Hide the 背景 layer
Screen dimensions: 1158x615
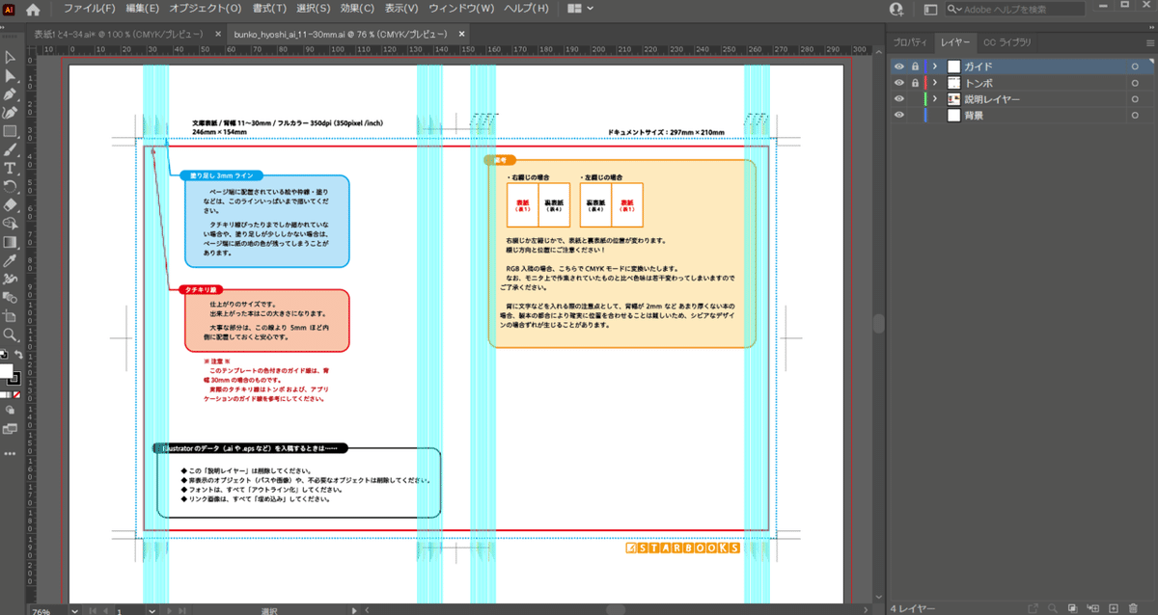click(x=899, y=114)
